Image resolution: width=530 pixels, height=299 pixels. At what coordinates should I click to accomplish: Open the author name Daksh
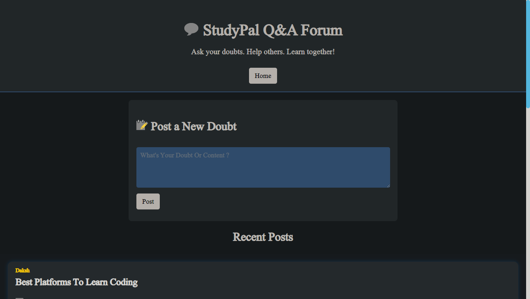pos(23,270)
